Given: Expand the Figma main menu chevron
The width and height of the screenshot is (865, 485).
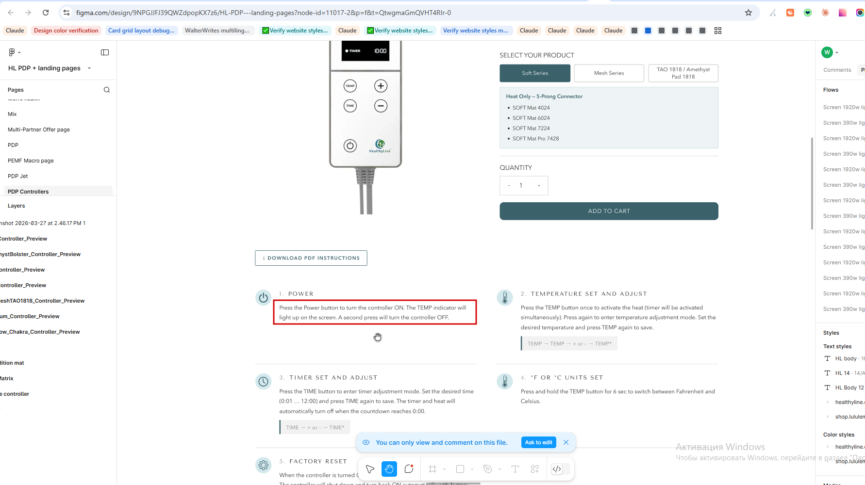Looking at the screenshot, I should coord(19,52).
